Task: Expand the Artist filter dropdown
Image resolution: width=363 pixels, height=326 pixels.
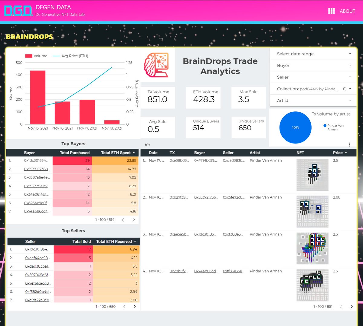Action: [x=314, y=100]
